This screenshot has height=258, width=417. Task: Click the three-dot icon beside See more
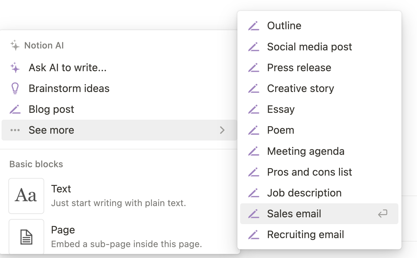pos(15,130)
